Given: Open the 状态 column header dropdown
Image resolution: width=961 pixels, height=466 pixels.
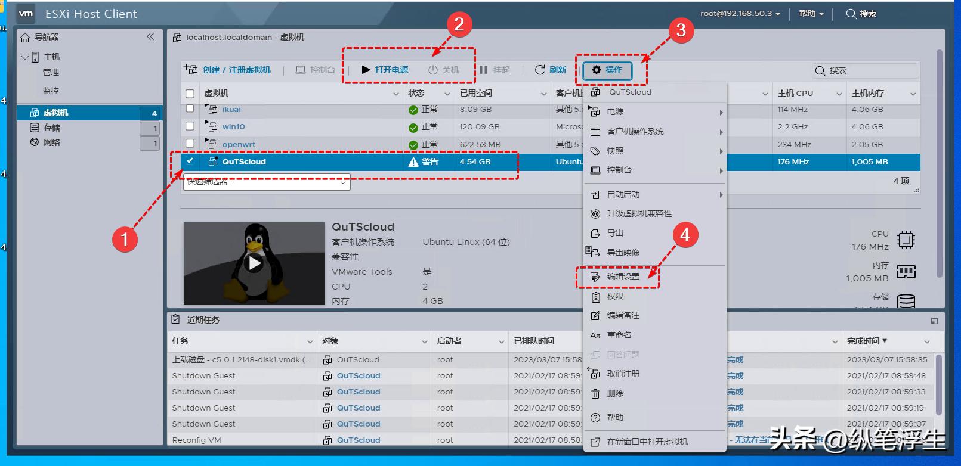Looking at the screenshot, I should (447, 94).
